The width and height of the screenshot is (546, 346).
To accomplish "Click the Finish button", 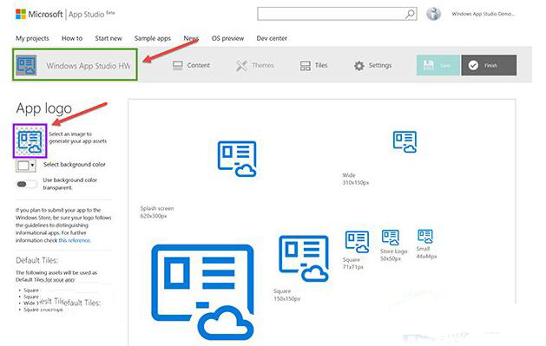I will click(489, 65).
